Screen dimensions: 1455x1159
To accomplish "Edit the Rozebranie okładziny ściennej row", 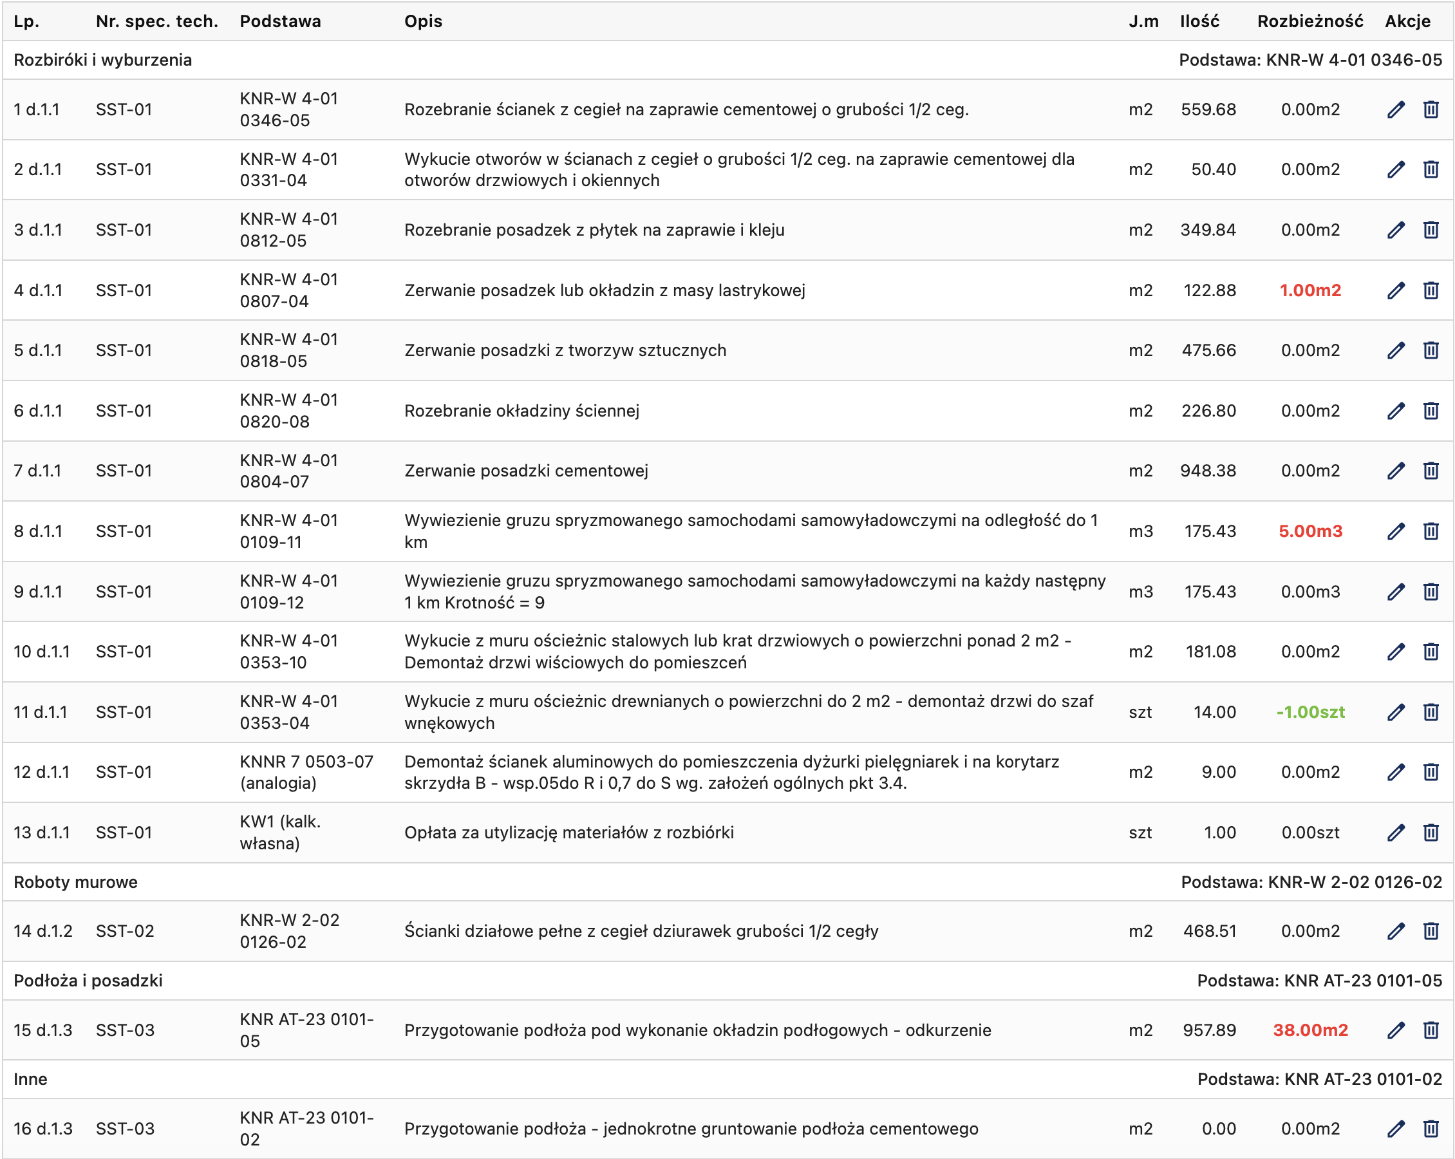I will point(1396,410).
